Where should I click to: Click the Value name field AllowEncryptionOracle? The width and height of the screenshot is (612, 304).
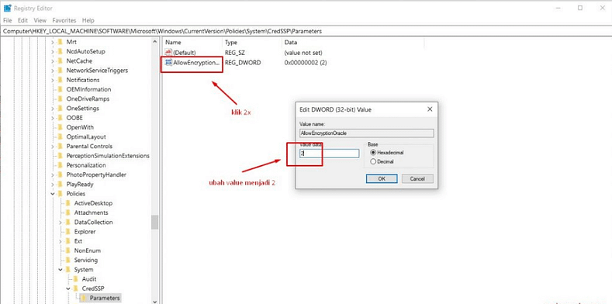366,133
